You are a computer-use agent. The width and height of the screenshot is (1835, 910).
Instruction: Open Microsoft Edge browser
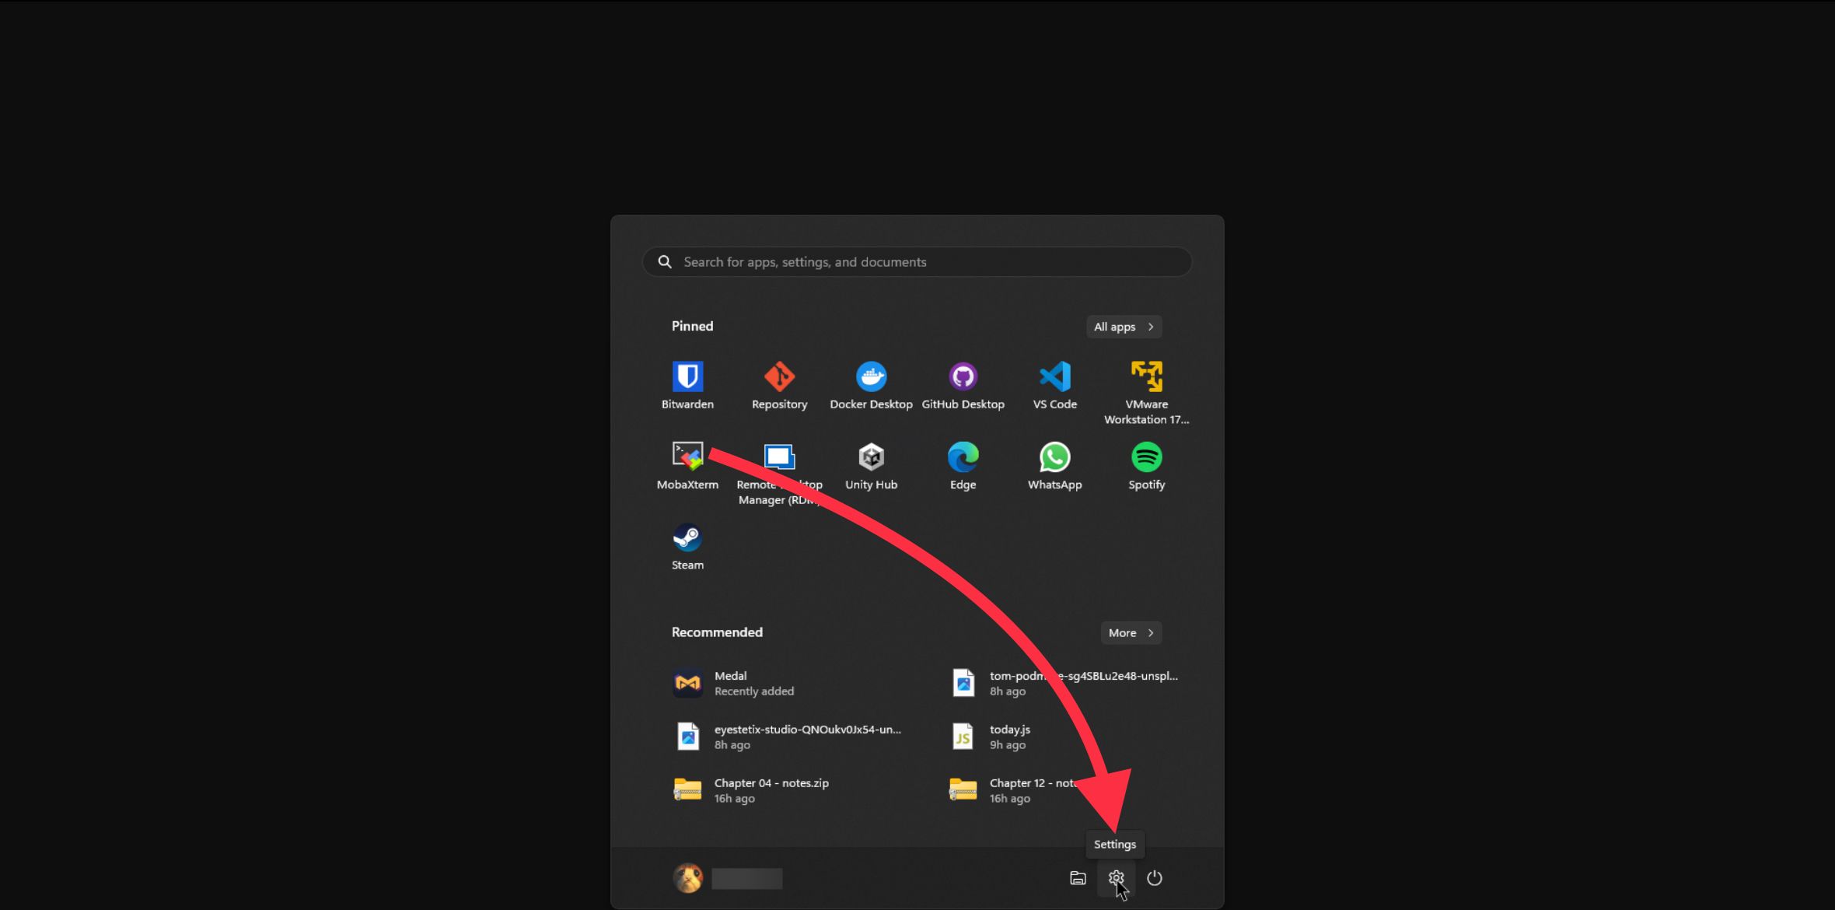(x=963, y=464)
